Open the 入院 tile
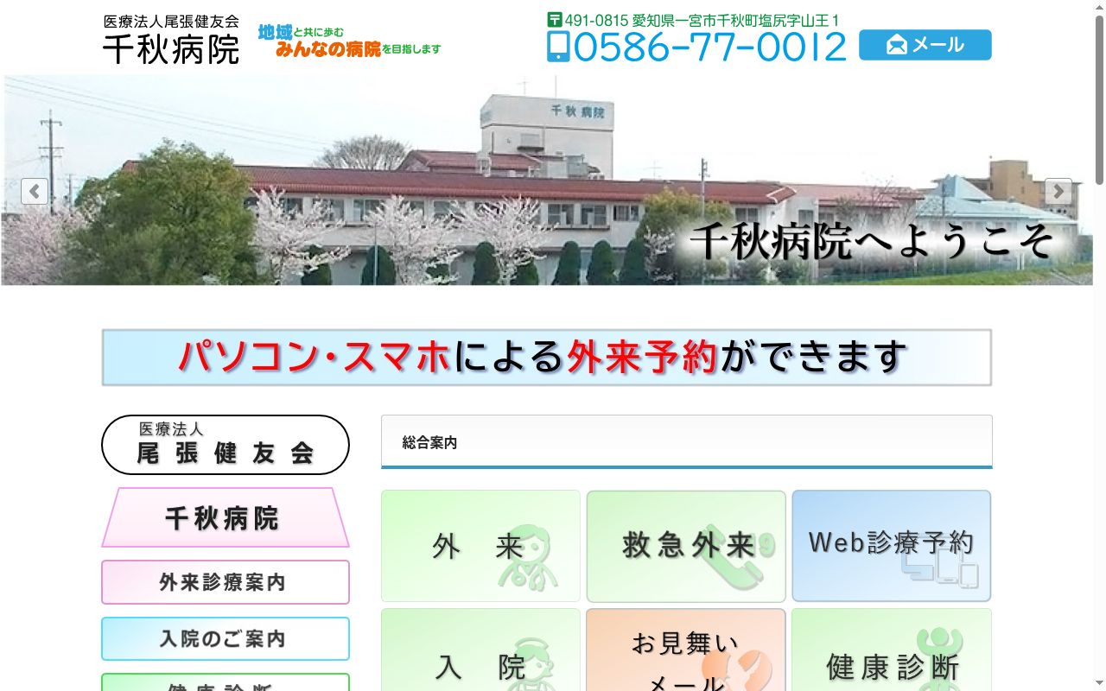1106x691 pixels. (x=480, y=650)
